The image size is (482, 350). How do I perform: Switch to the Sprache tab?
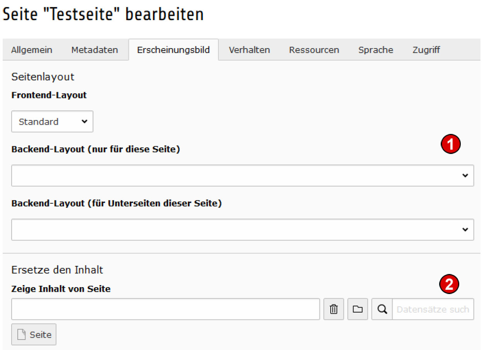376,50
